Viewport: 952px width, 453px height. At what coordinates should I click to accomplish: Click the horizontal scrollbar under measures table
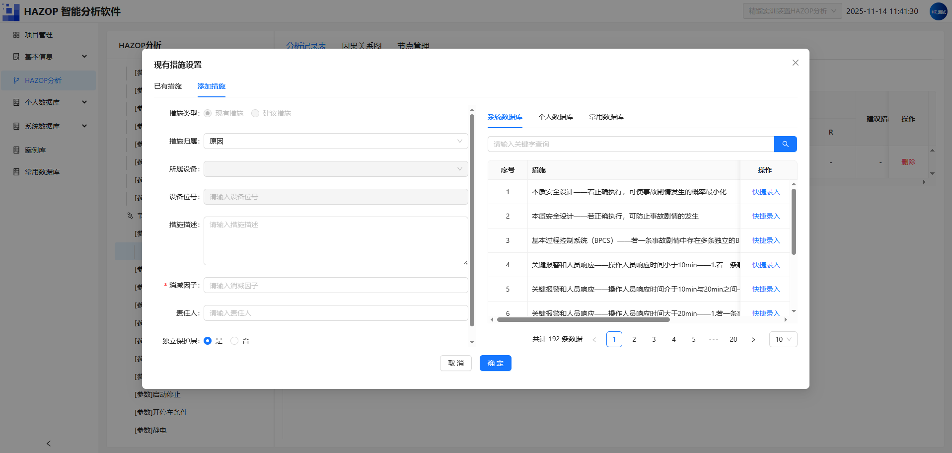tap(584, 320)
